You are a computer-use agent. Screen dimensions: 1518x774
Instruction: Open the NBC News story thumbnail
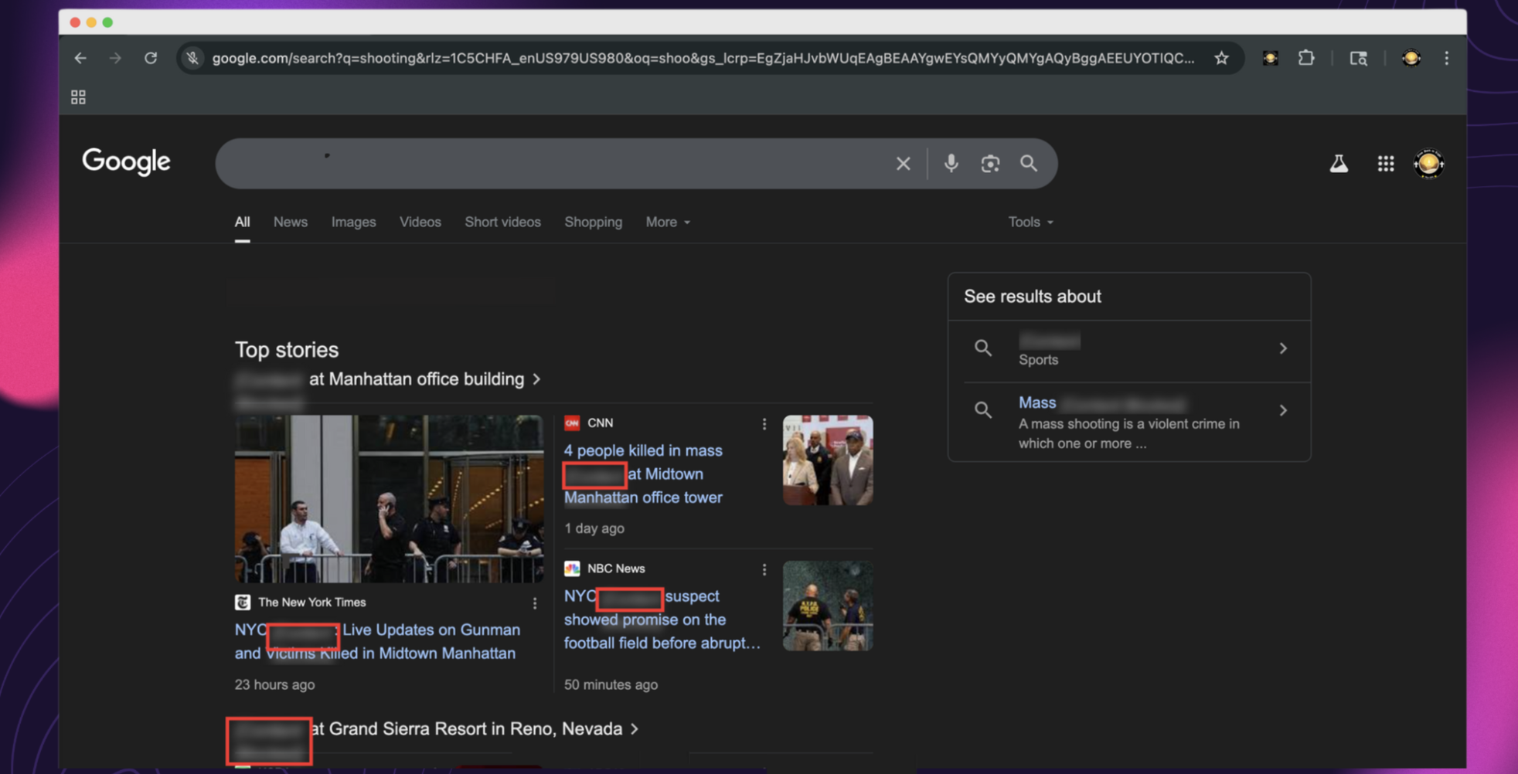pos(828,606)
